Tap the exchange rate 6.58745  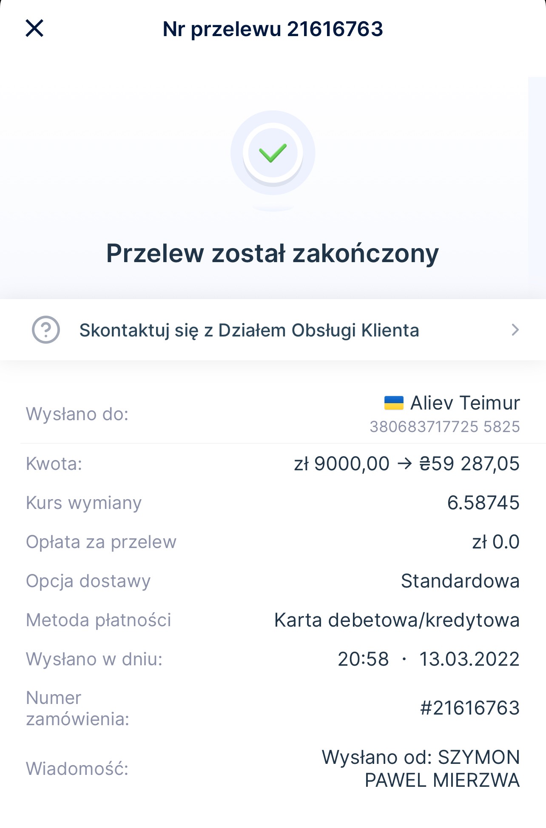pos(483,503)
